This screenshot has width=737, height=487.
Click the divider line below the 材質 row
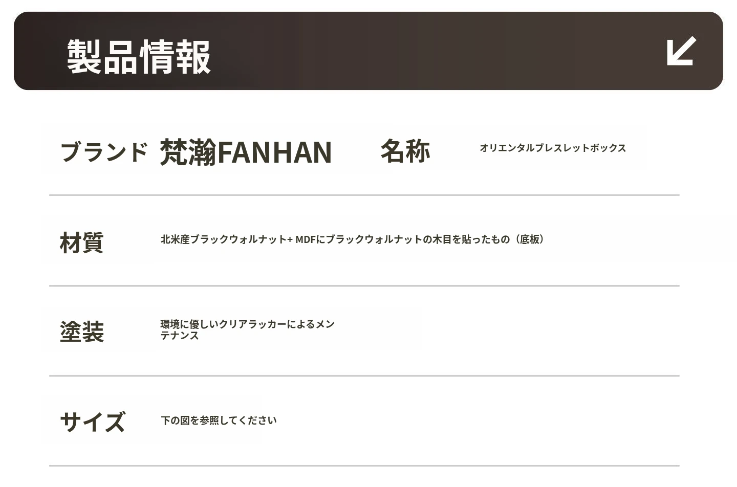(364, 286)
